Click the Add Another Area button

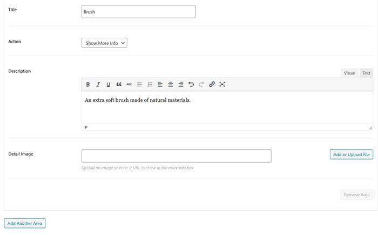[x=25, y=224]
